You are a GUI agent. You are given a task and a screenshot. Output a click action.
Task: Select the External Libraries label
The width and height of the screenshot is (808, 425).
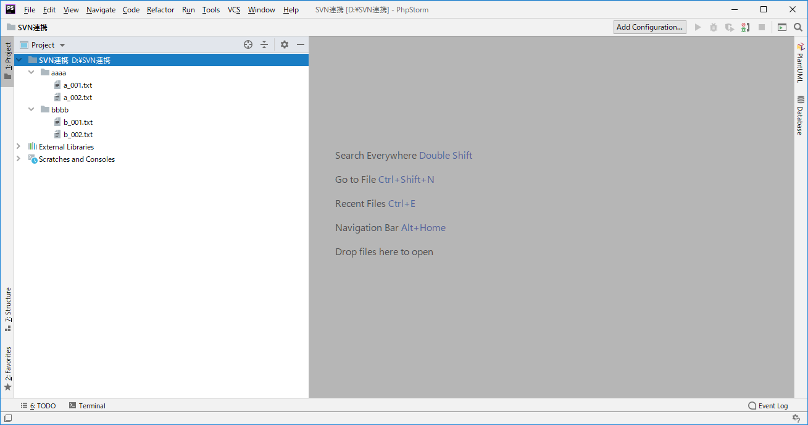[x=67, y=147]
